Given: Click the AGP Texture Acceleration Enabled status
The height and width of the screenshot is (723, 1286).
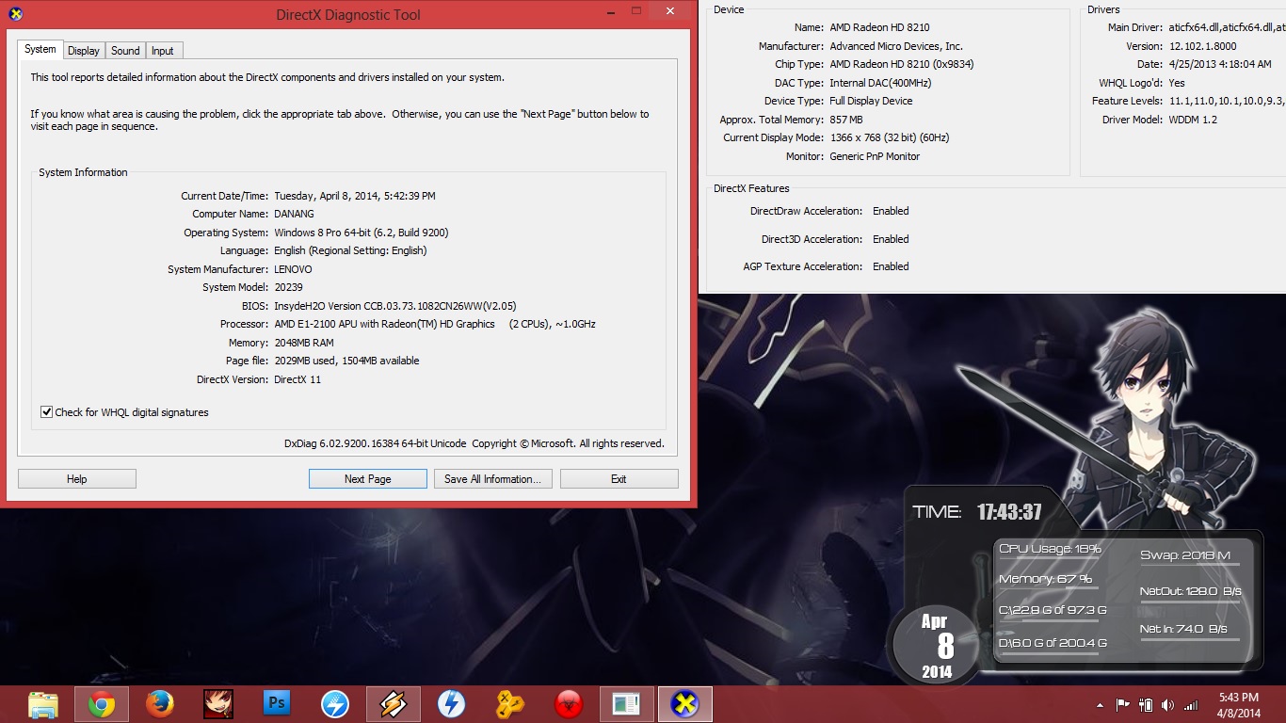Looking at the screenshot, I should (x=891, y=266).
